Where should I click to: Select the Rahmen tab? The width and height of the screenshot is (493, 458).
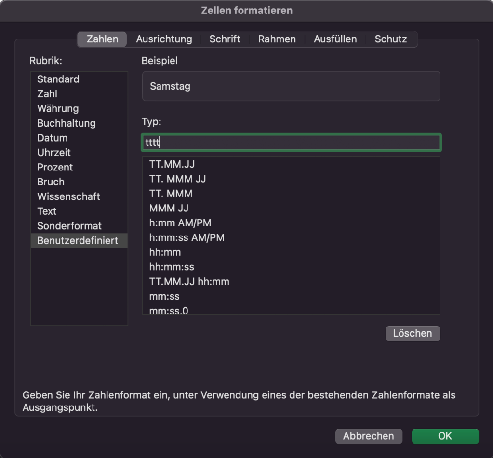(277, 39)
